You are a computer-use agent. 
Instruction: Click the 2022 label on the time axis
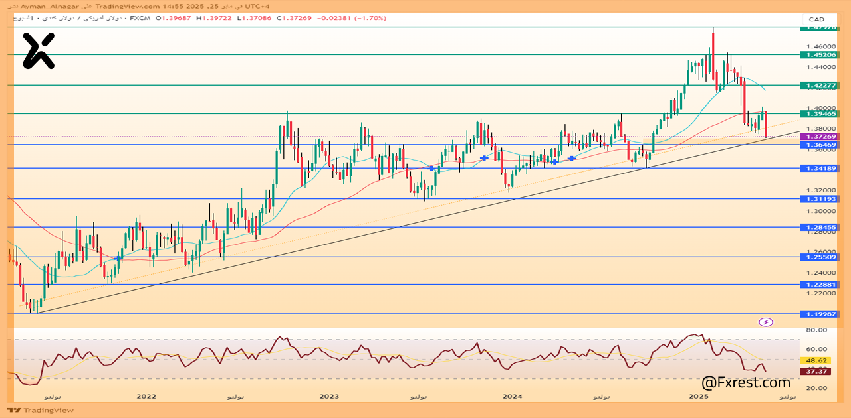[146, 397]
